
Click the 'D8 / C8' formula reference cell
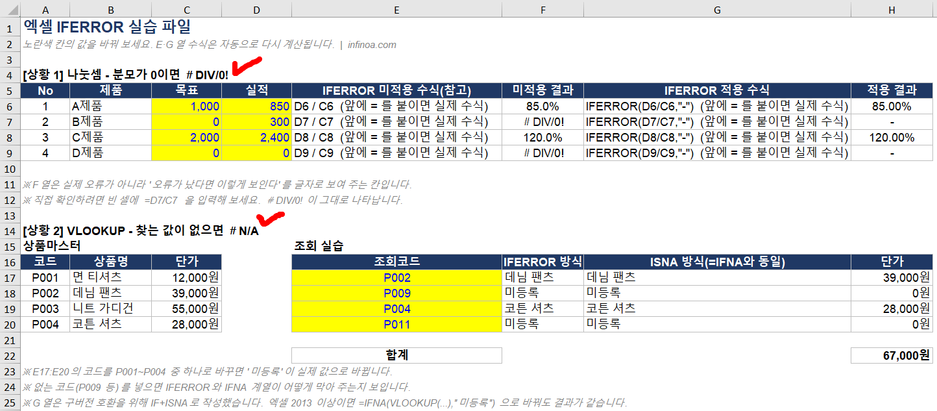pos(396,137)
